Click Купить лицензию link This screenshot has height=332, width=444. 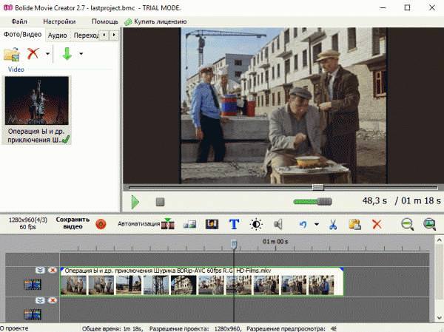coord(161,21)
